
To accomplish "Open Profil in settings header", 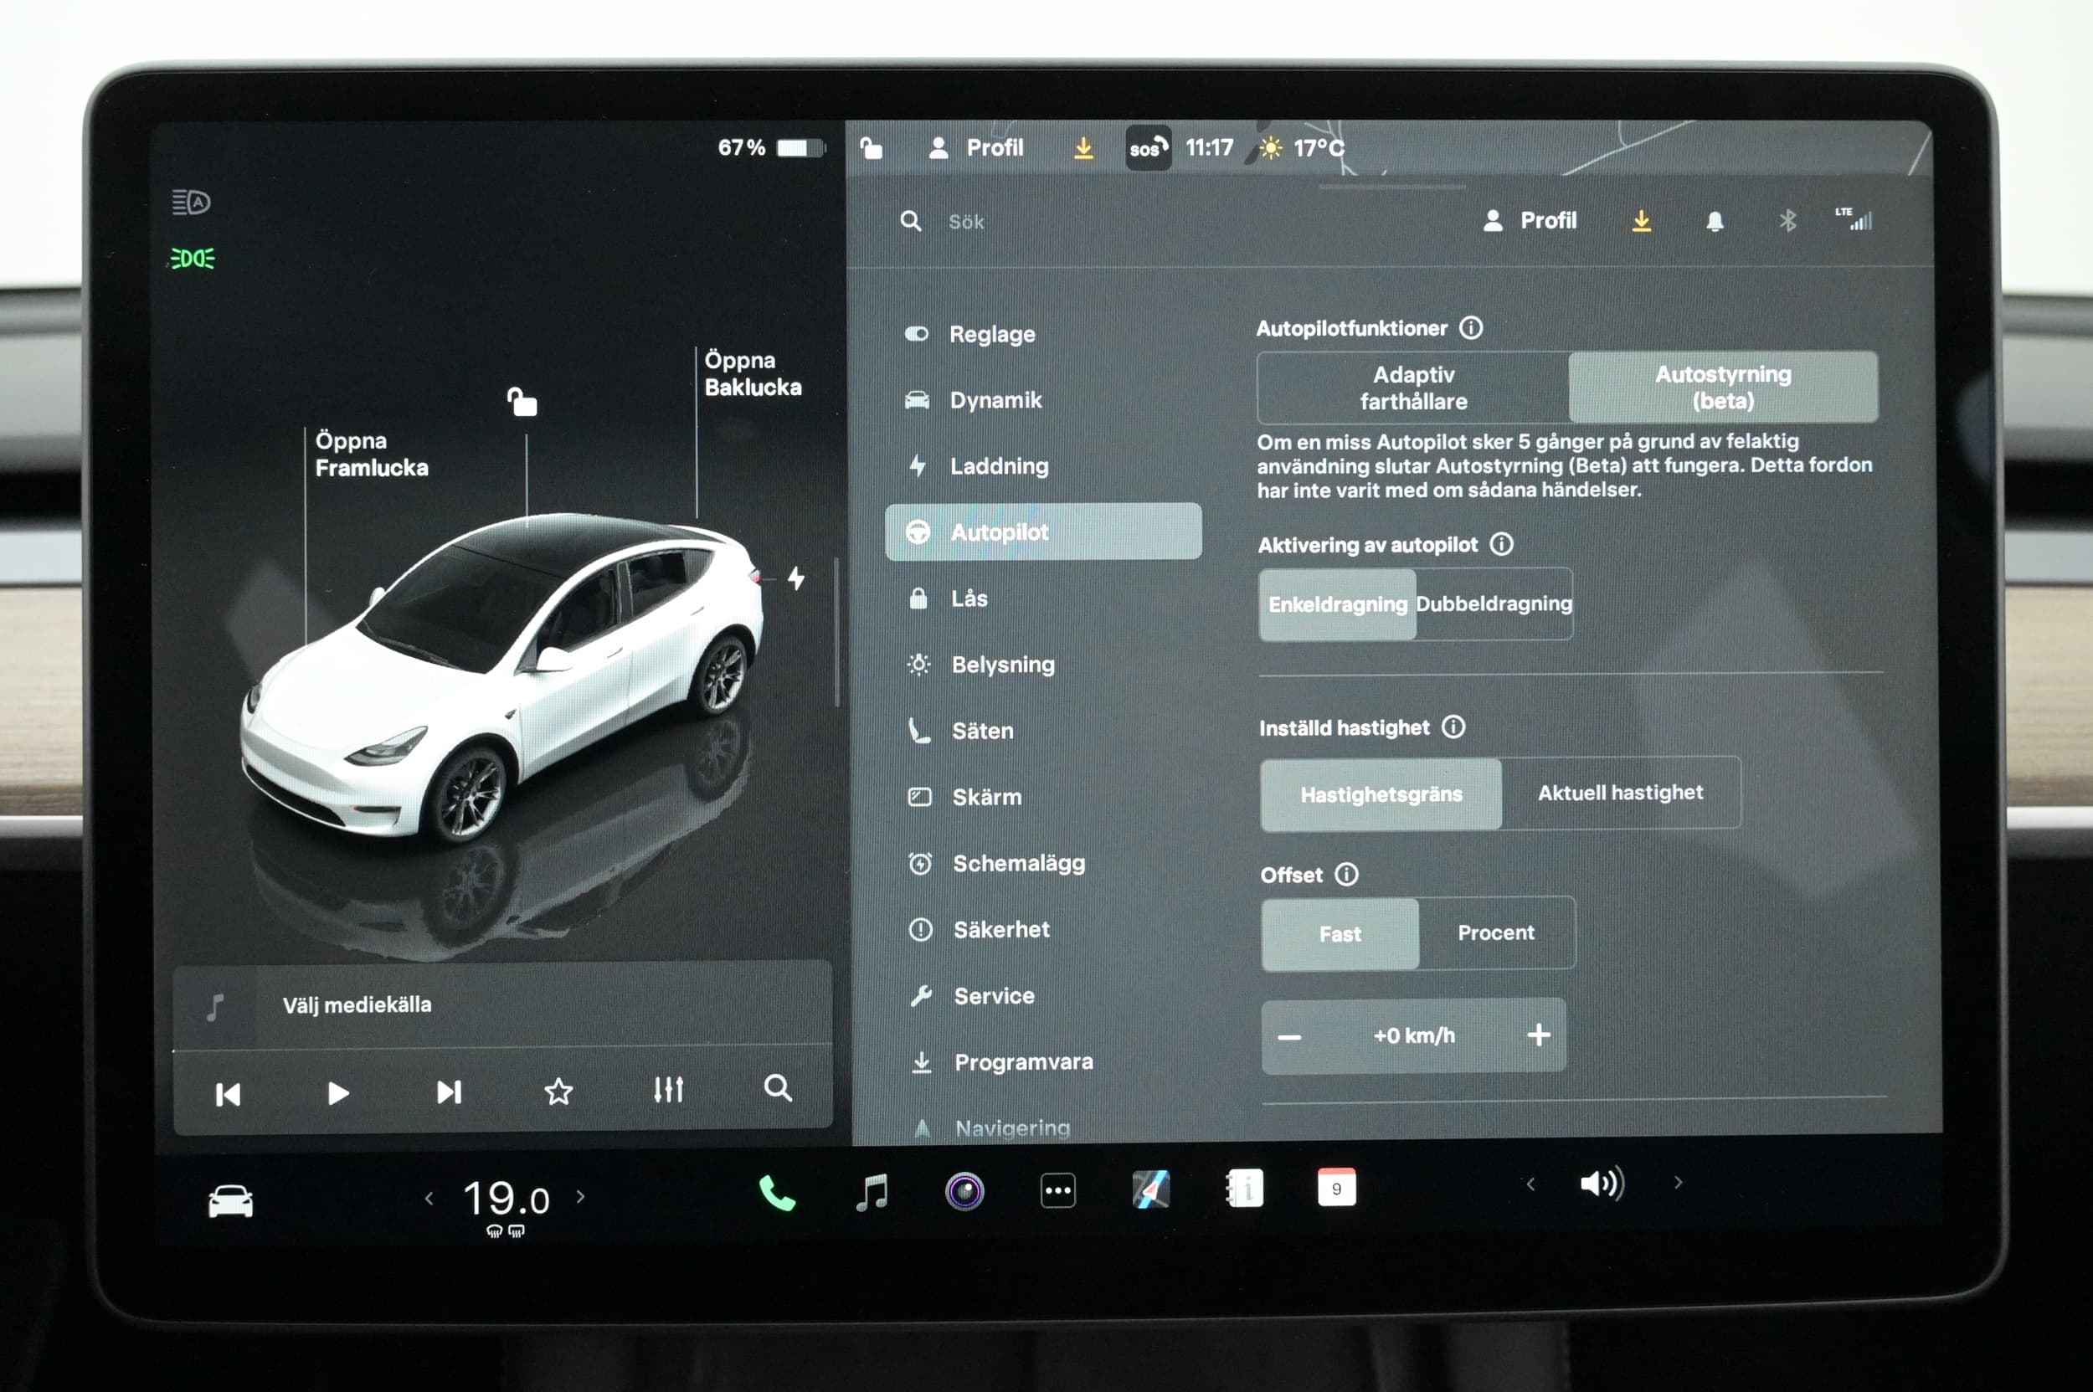I will pos(1530,221).
